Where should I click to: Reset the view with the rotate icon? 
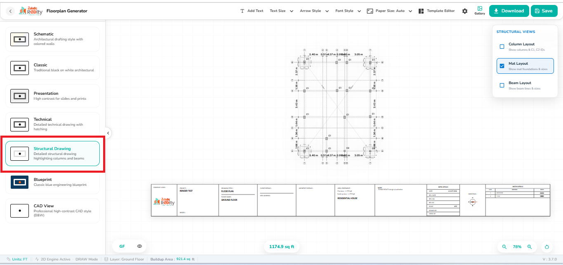point(547,247)
